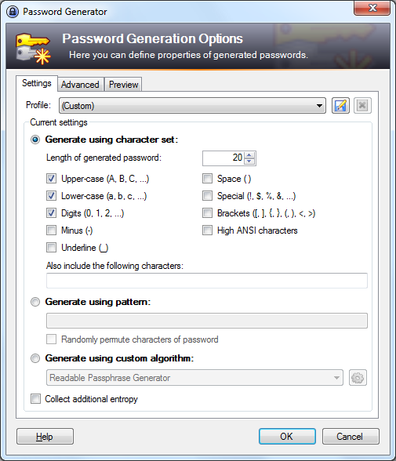The width and height of the screenshot is (396, 461).
Task: Expand the Readable Passphrase Generator dropdown
Action: click(x=194, y=378)
